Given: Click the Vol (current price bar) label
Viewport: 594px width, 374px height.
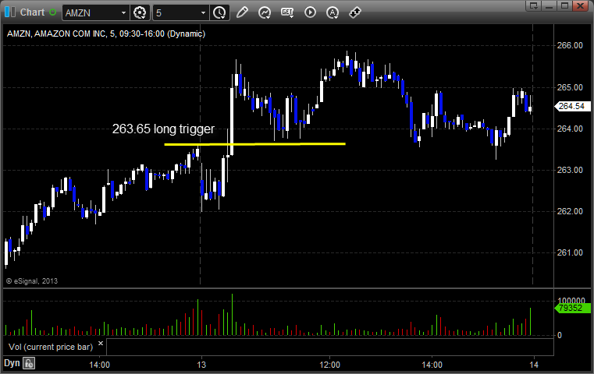Looking at the screenshot, I should (51, 347).
